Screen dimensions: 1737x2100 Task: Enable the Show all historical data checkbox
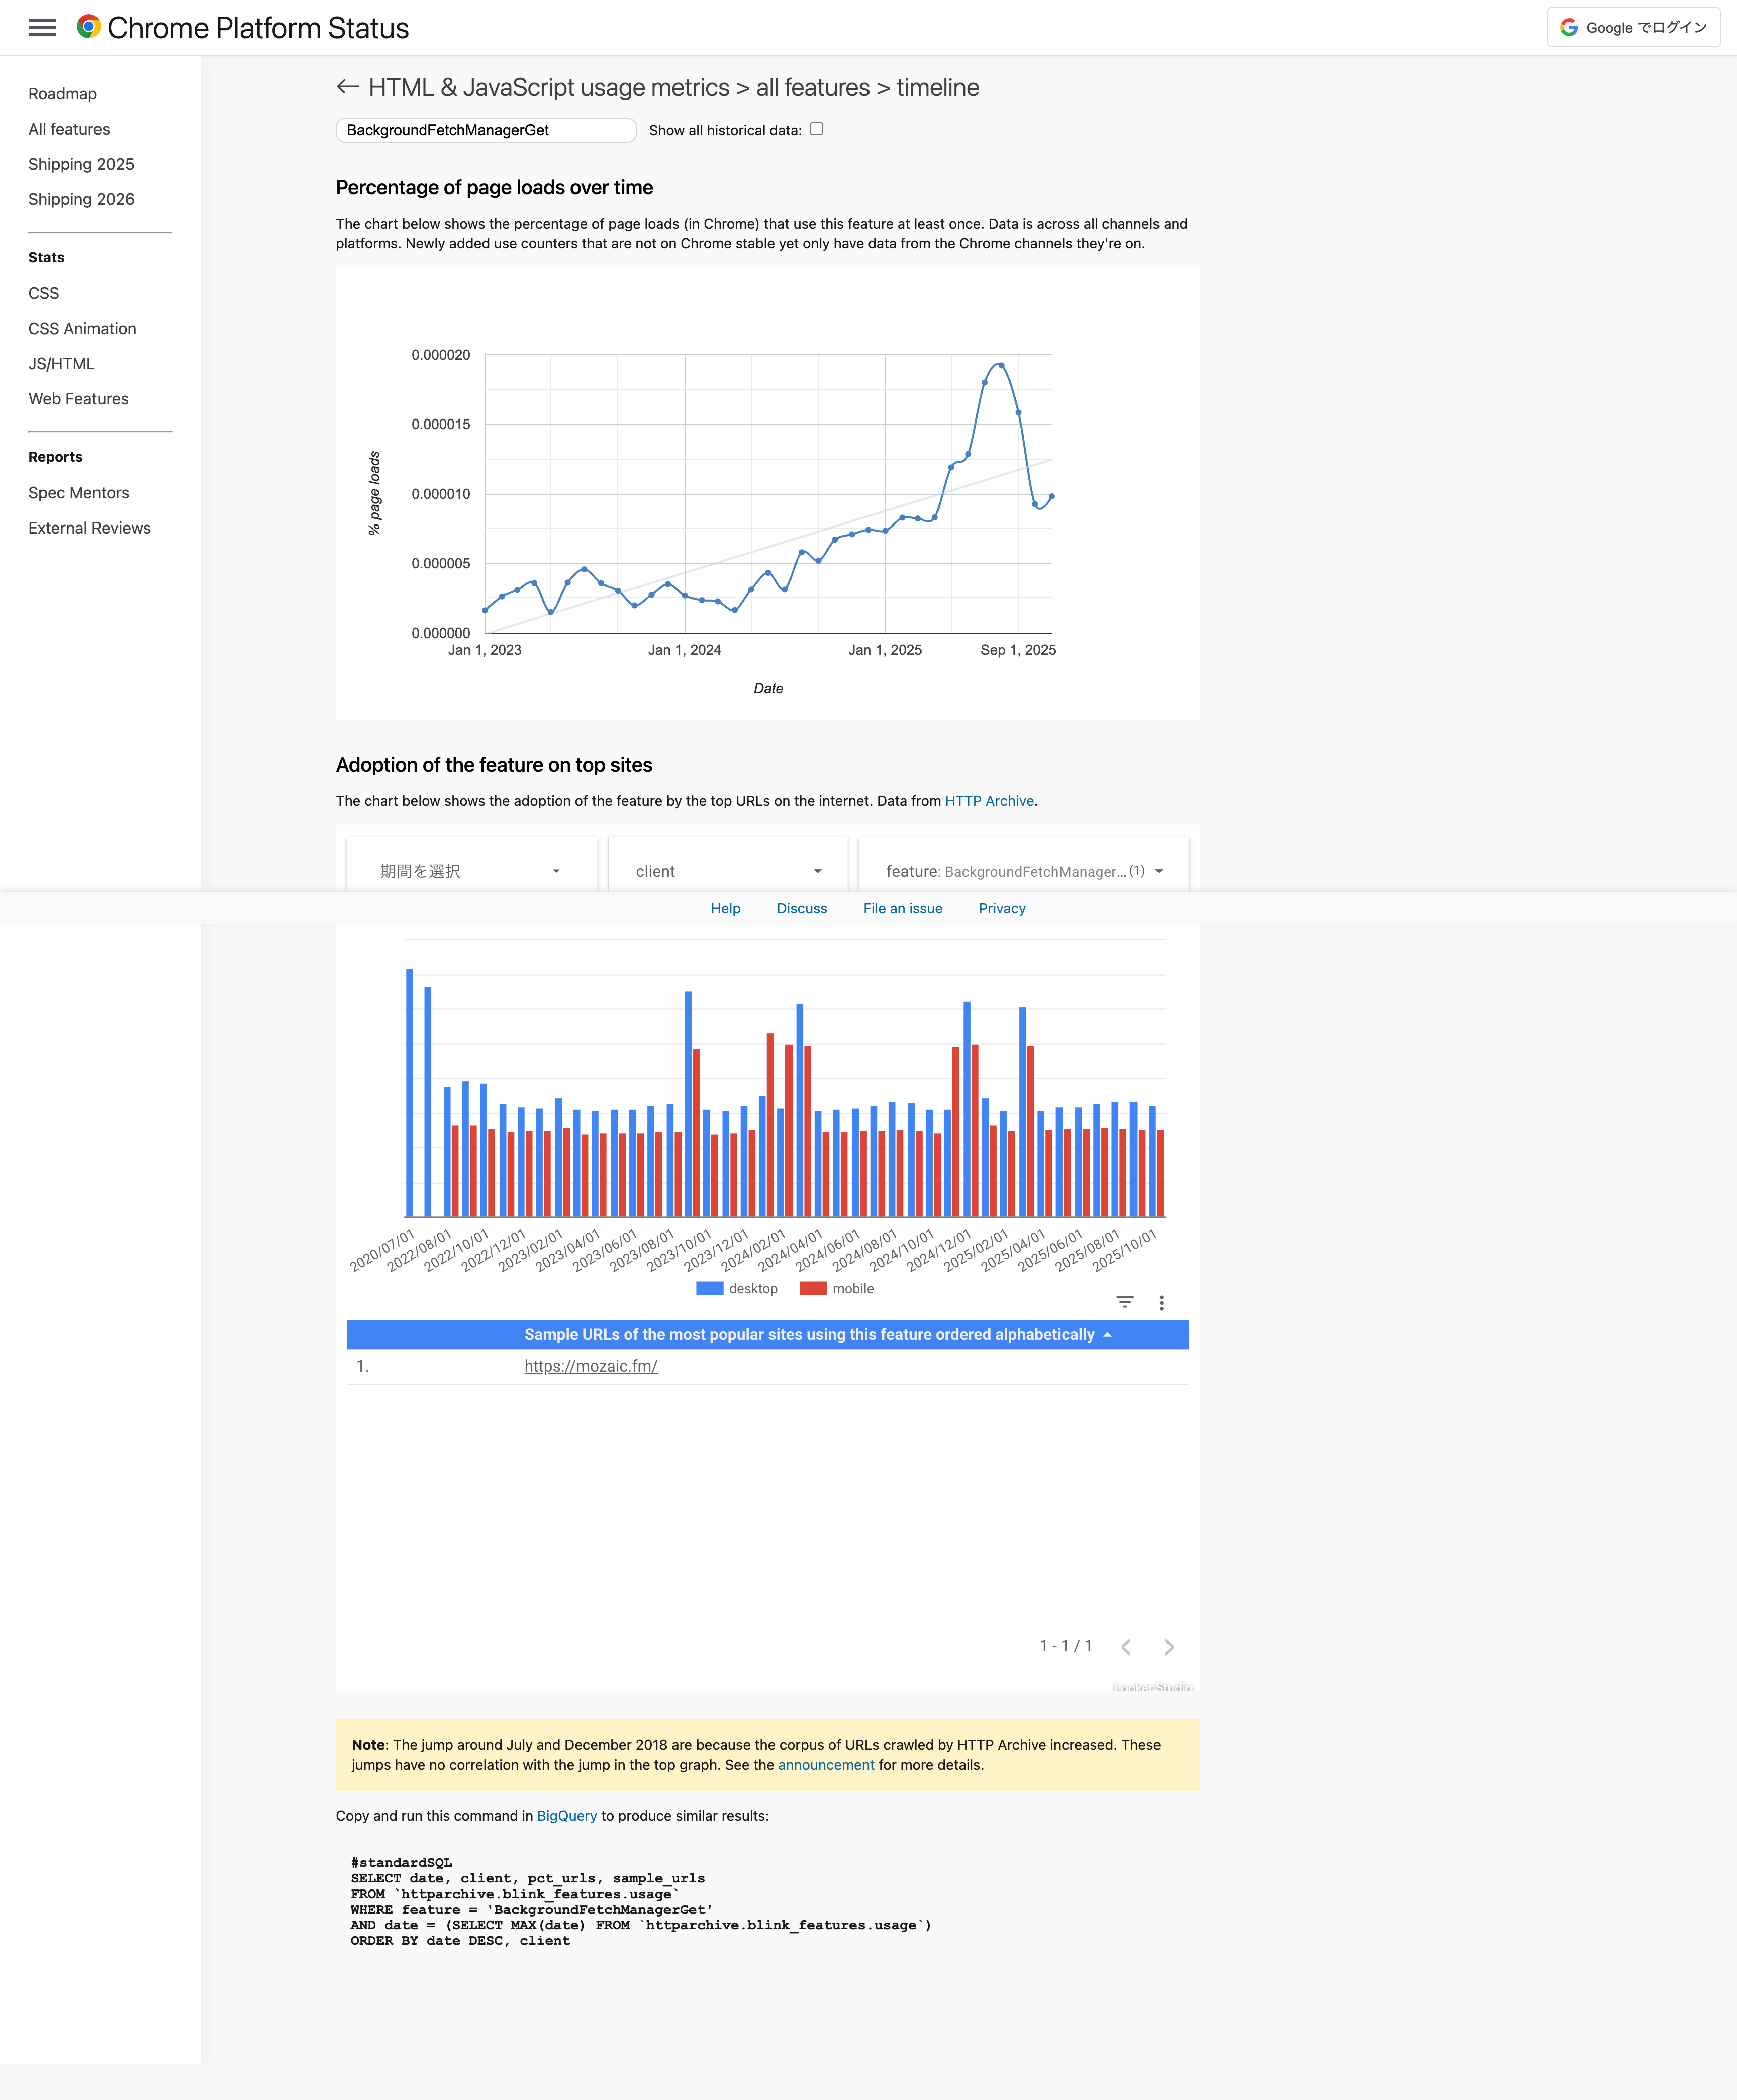point(817,129)
